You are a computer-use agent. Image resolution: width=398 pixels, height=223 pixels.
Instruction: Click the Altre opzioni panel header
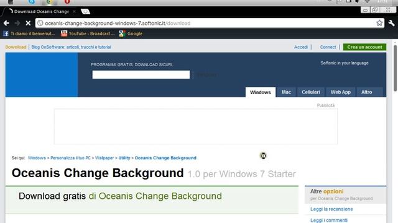tap(346, 195)
